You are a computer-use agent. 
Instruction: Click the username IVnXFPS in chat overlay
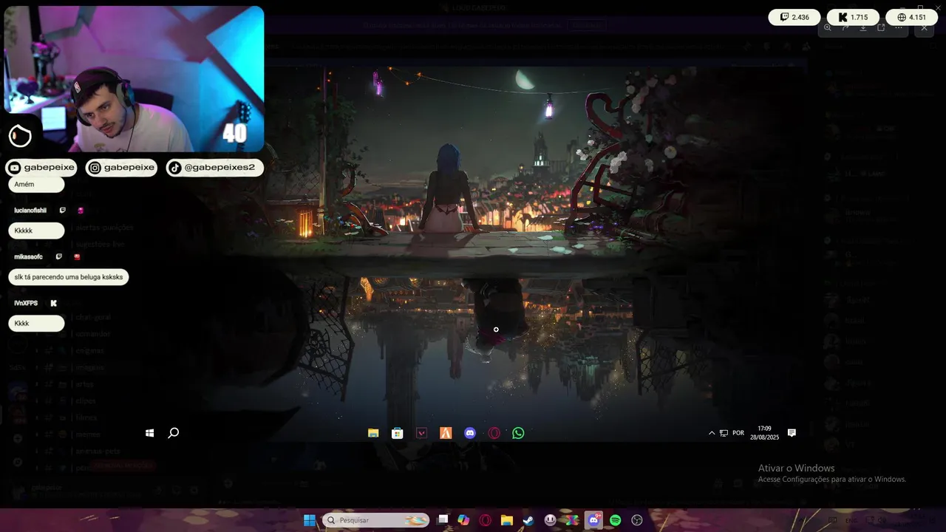coord(26,304)
